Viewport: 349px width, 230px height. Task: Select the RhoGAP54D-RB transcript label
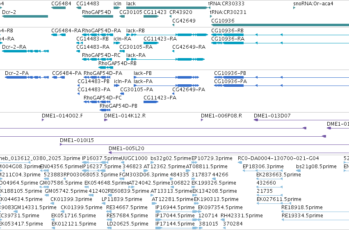tap(117, 63)
